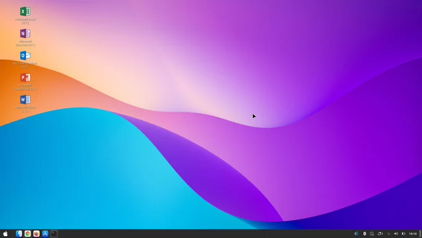Image resolution: width=422 pixels, height=238 pixels.
Task: Click the circular clock-like tray icon
Action: [x=372, y=234]
